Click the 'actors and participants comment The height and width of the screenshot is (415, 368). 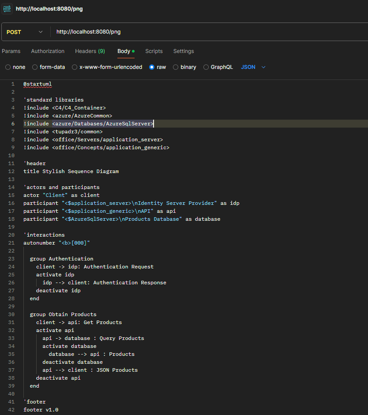61,187
